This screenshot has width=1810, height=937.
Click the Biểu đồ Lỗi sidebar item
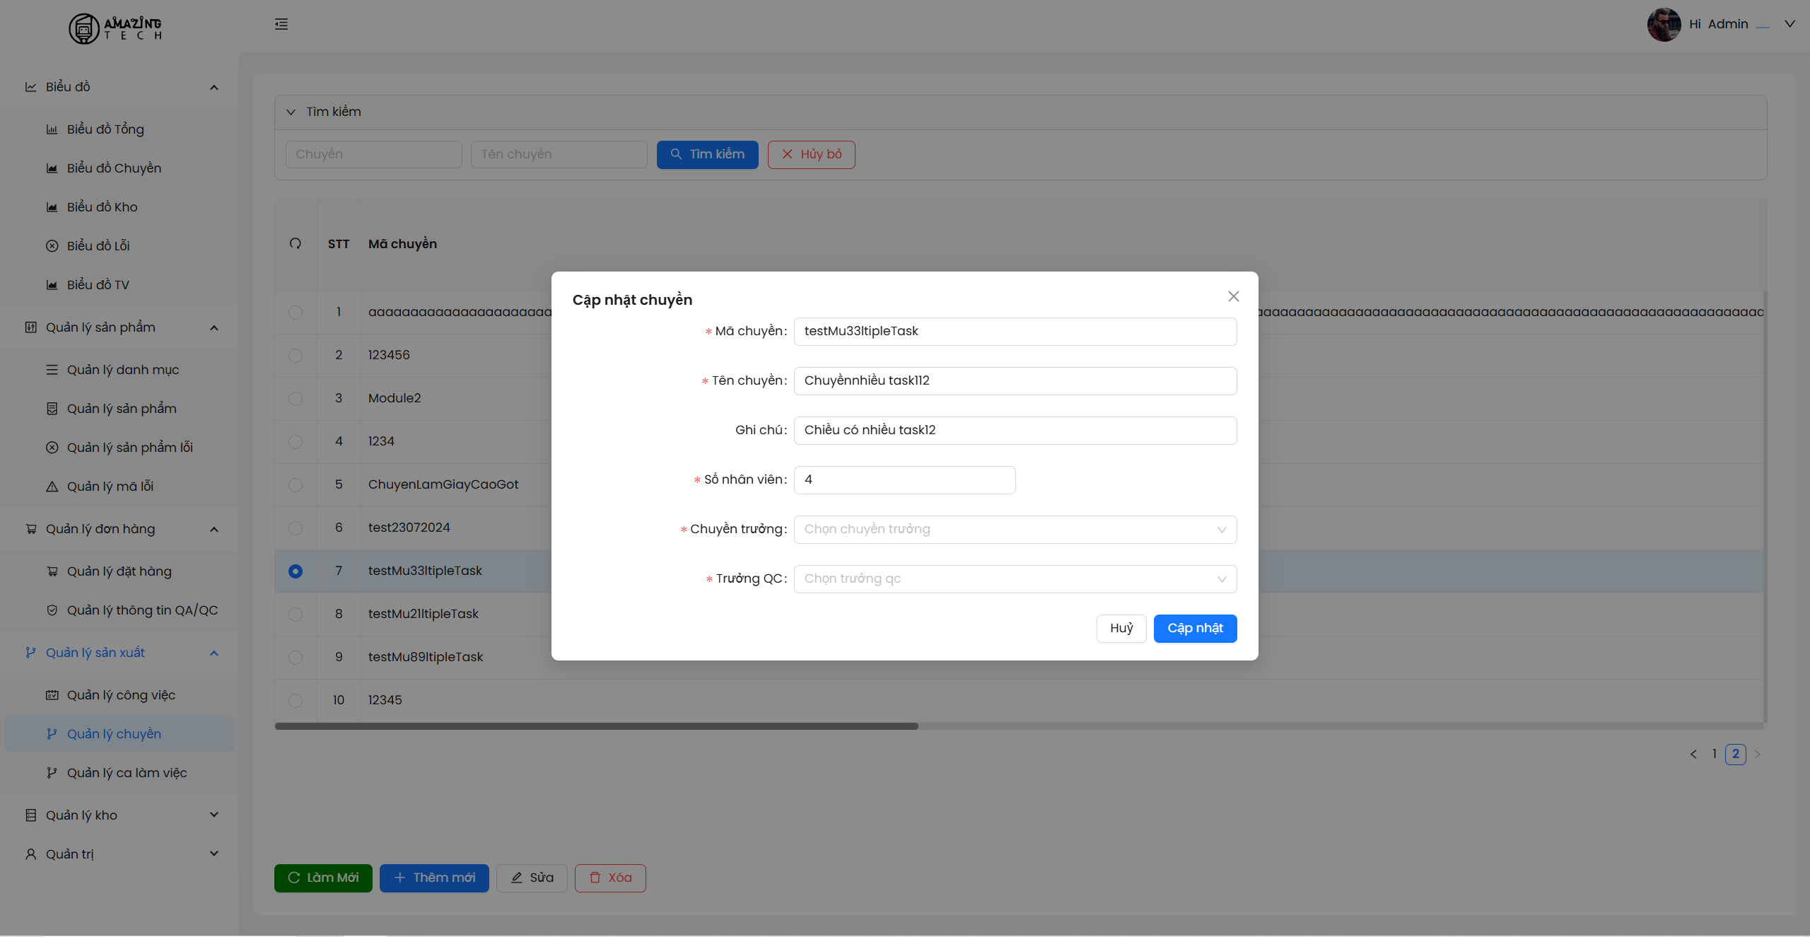98,245
